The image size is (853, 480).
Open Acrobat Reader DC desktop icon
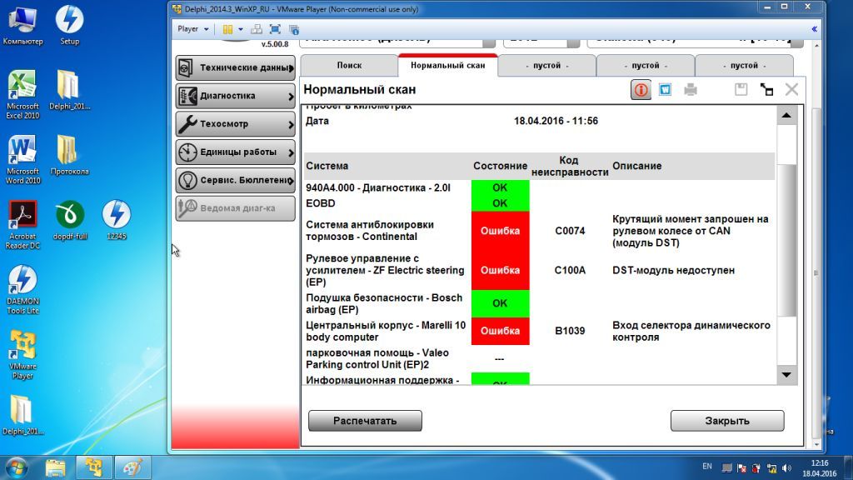[x=22, y=225]
